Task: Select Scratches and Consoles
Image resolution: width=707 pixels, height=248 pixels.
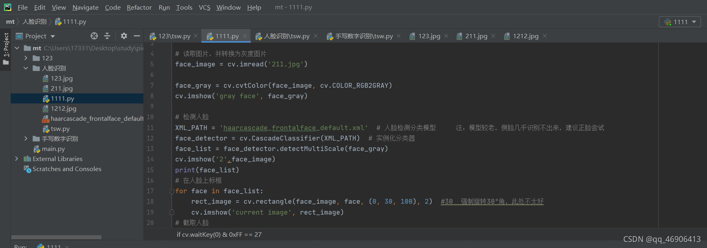Action: pos(62,169)
